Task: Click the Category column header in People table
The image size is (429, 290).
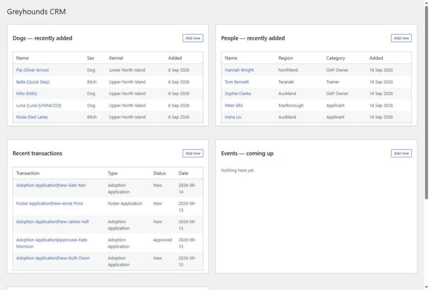Action: [336, 58]
